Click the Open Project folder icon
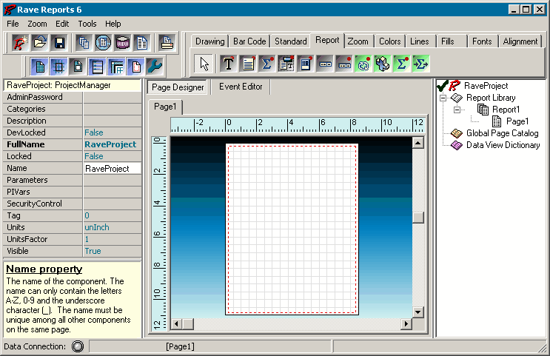 (40, 43)
